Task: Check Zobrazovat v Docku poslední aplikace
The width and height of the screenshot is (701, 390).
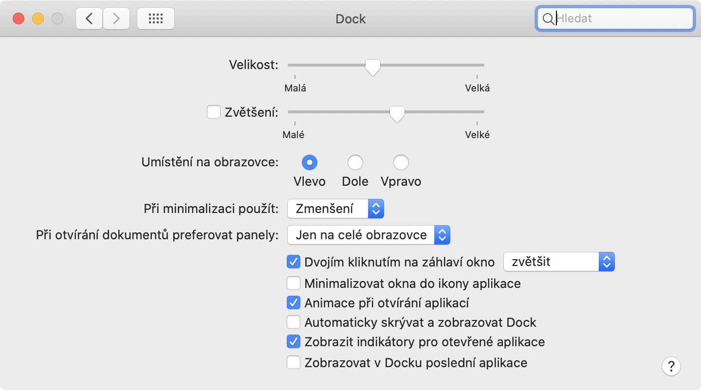Action: [x=293, y=362]
